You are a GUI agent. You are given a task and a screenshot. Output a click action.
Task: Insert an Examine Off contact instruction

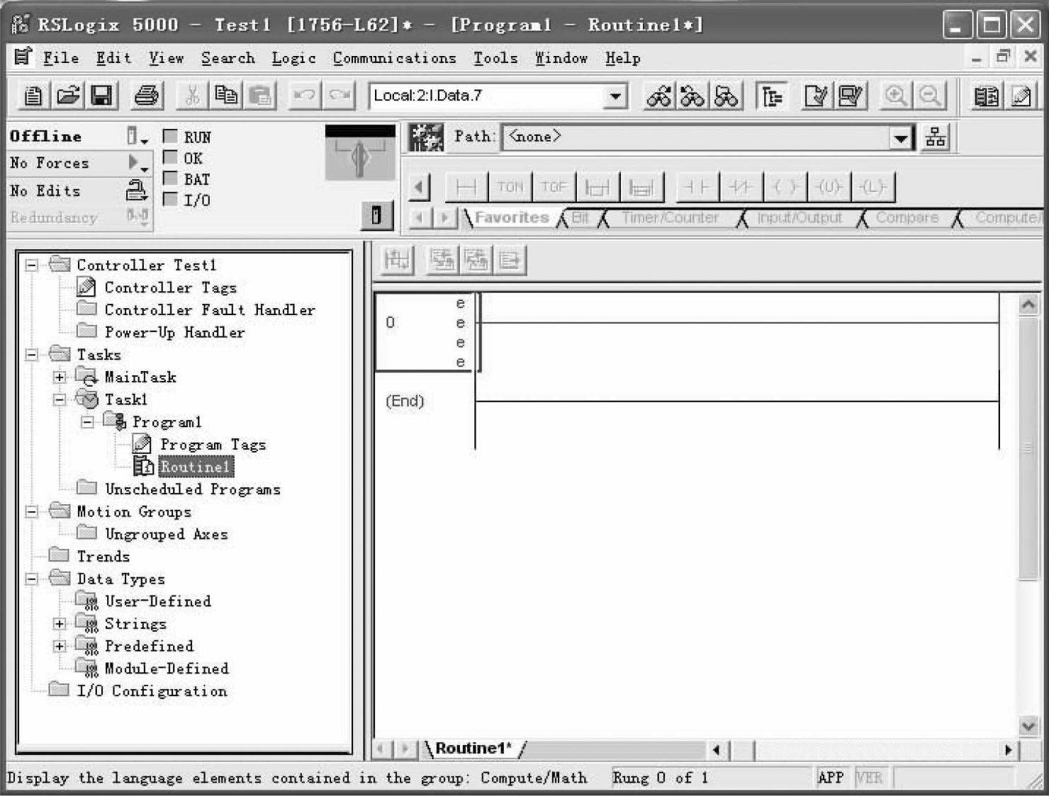(x=741, y=187)
